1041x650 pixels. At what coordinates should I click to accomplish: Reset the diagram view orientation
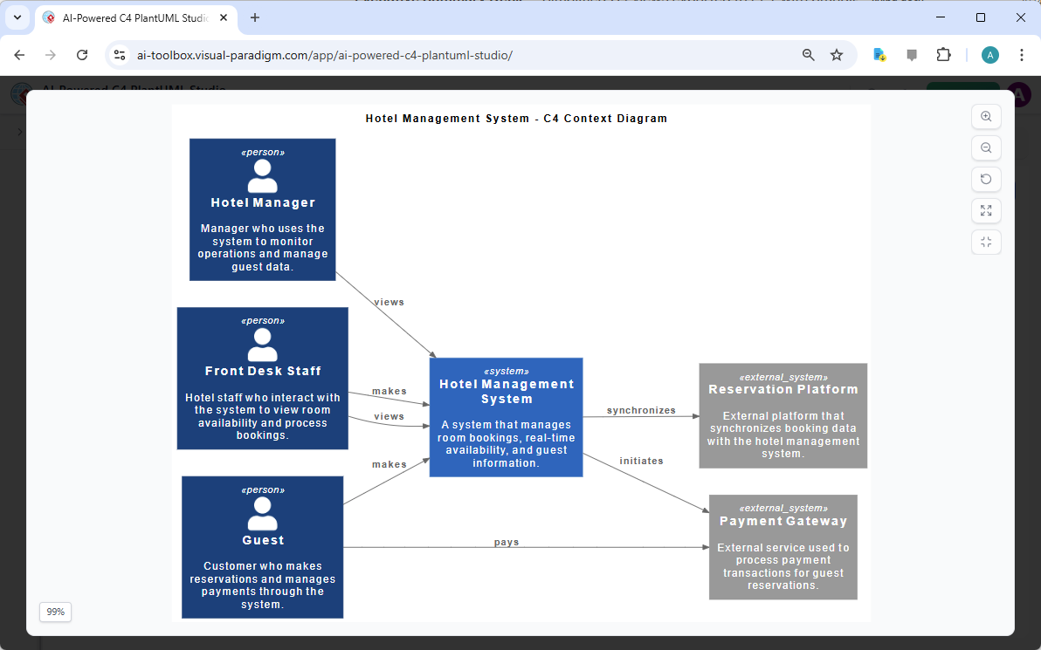click(x=986, y=179)
